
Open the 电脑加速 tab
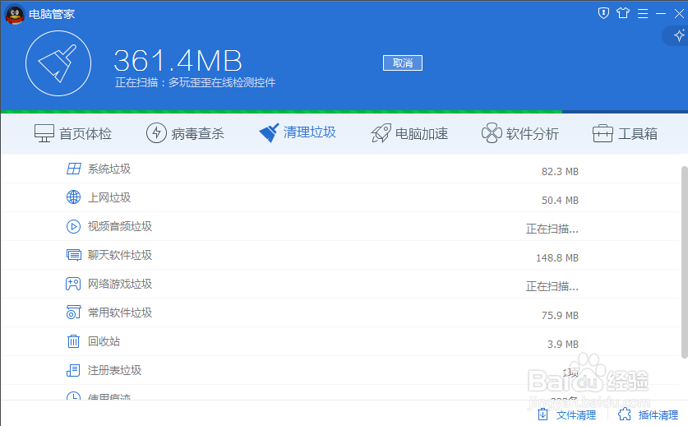[x=409, y=133]
